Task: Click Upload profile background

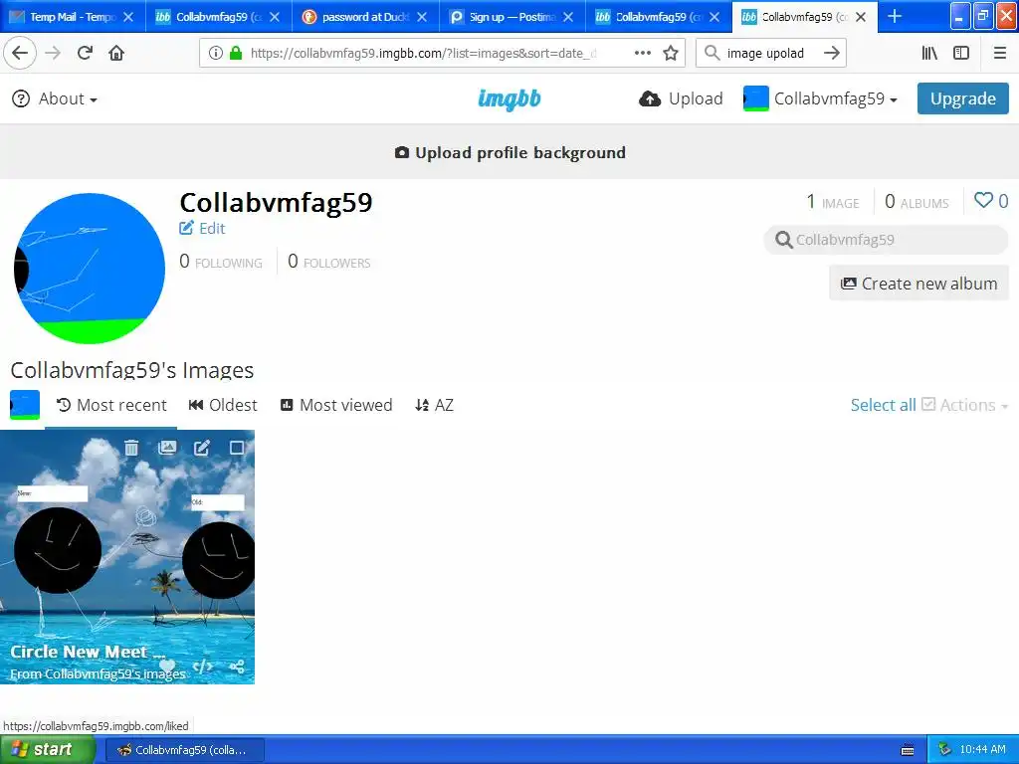Action: (x=510, y=152)
